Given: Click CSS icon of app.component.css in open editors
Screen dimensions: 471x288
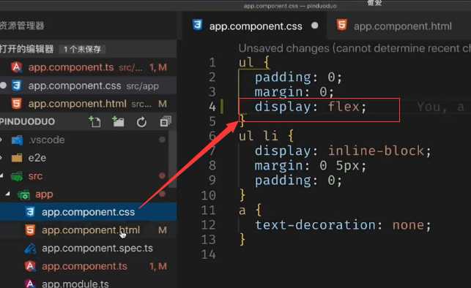Looking at the screenshot, I should (17, 86).
